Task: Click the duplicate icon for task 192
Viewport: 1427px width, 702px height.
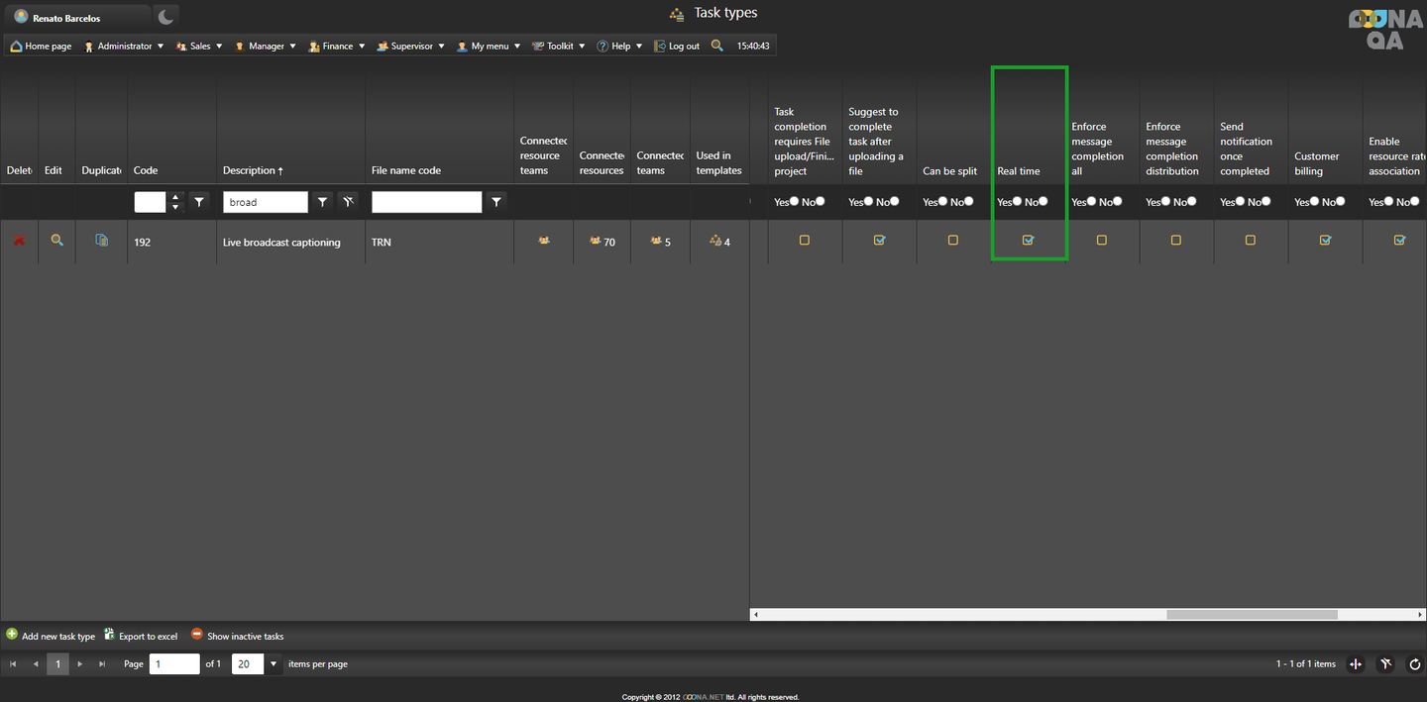Action: click(101, 241)
